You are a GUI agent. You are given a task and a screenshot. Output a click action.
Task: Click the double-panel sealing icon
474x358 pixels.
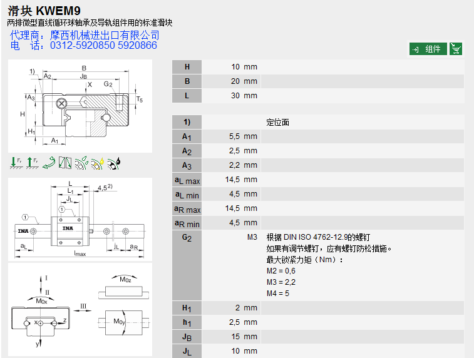click(x=65, y=163)
